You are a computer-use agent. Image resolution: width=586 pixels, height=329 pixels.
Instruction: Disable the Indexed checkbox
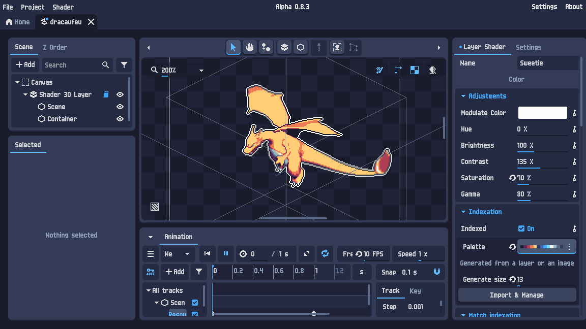(x=521, y=228)
